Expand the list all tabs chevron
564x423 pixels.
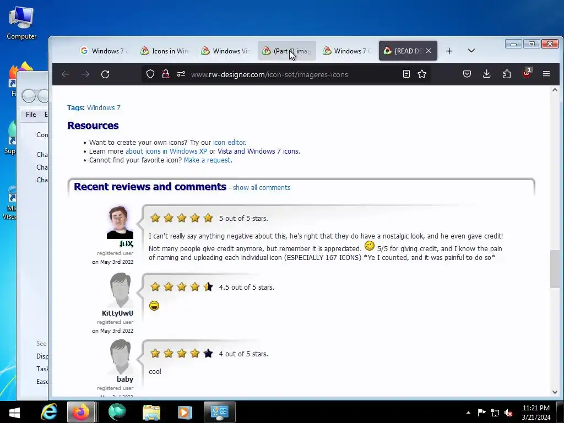(471, 51)
